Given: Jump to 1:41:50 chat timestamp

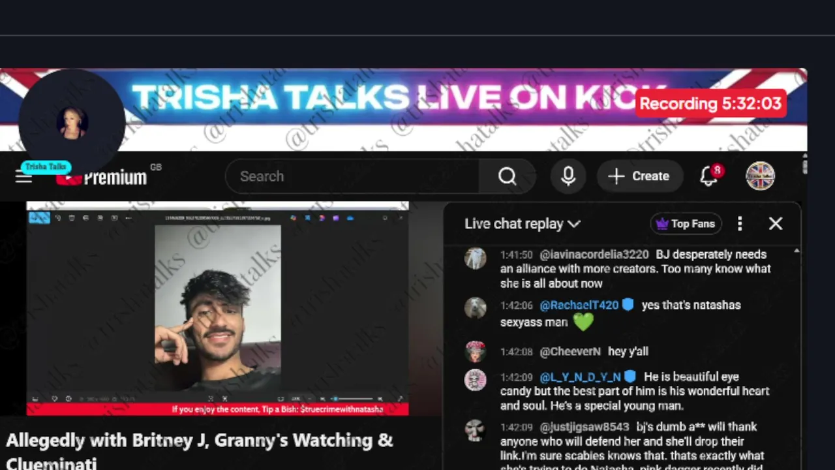Looking at the screenshot, I should click(x=517, y=255).
